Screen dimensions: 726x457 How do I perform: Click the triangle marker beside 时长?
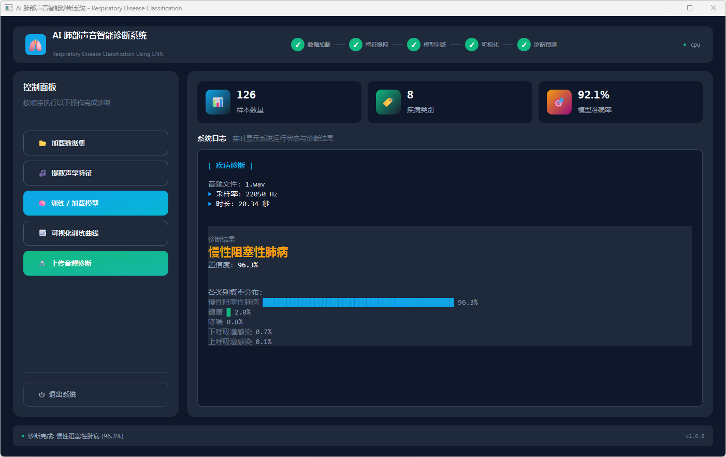point(210,204)
